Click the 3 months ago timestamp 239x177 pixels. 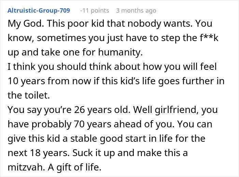click(136, 11)
